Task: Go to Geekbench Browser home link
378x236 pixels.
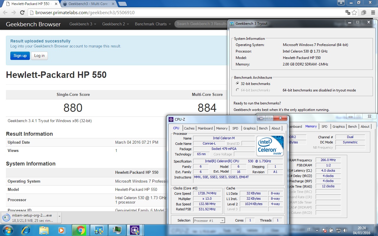Action: point(33,24)
